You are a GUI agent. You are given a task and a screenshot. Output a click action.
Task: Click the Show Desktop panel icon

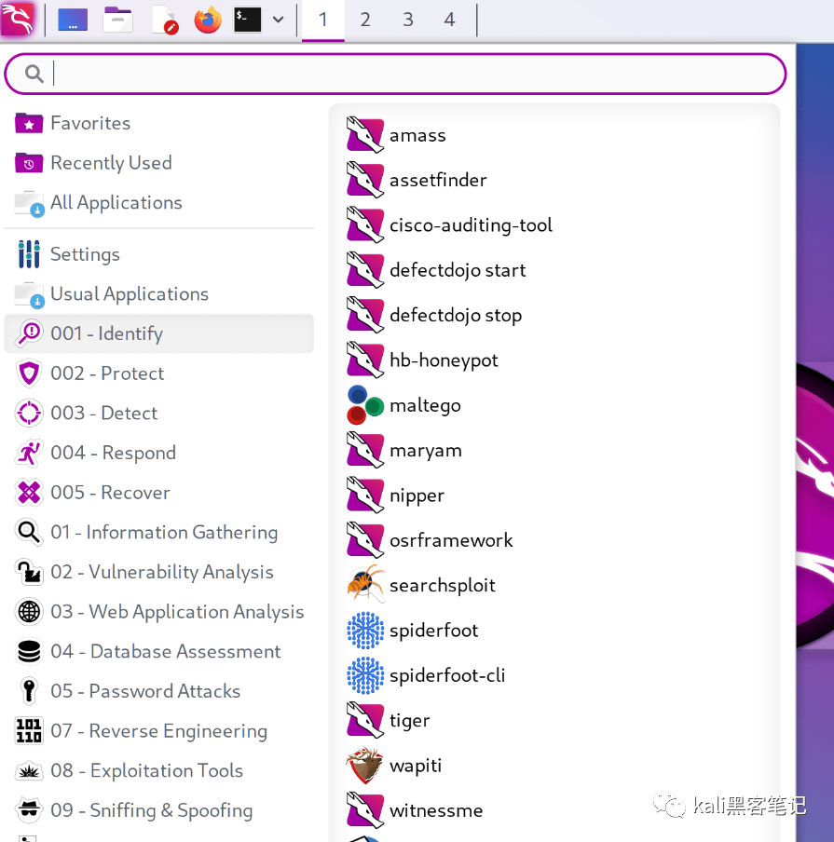click(73, 20)
